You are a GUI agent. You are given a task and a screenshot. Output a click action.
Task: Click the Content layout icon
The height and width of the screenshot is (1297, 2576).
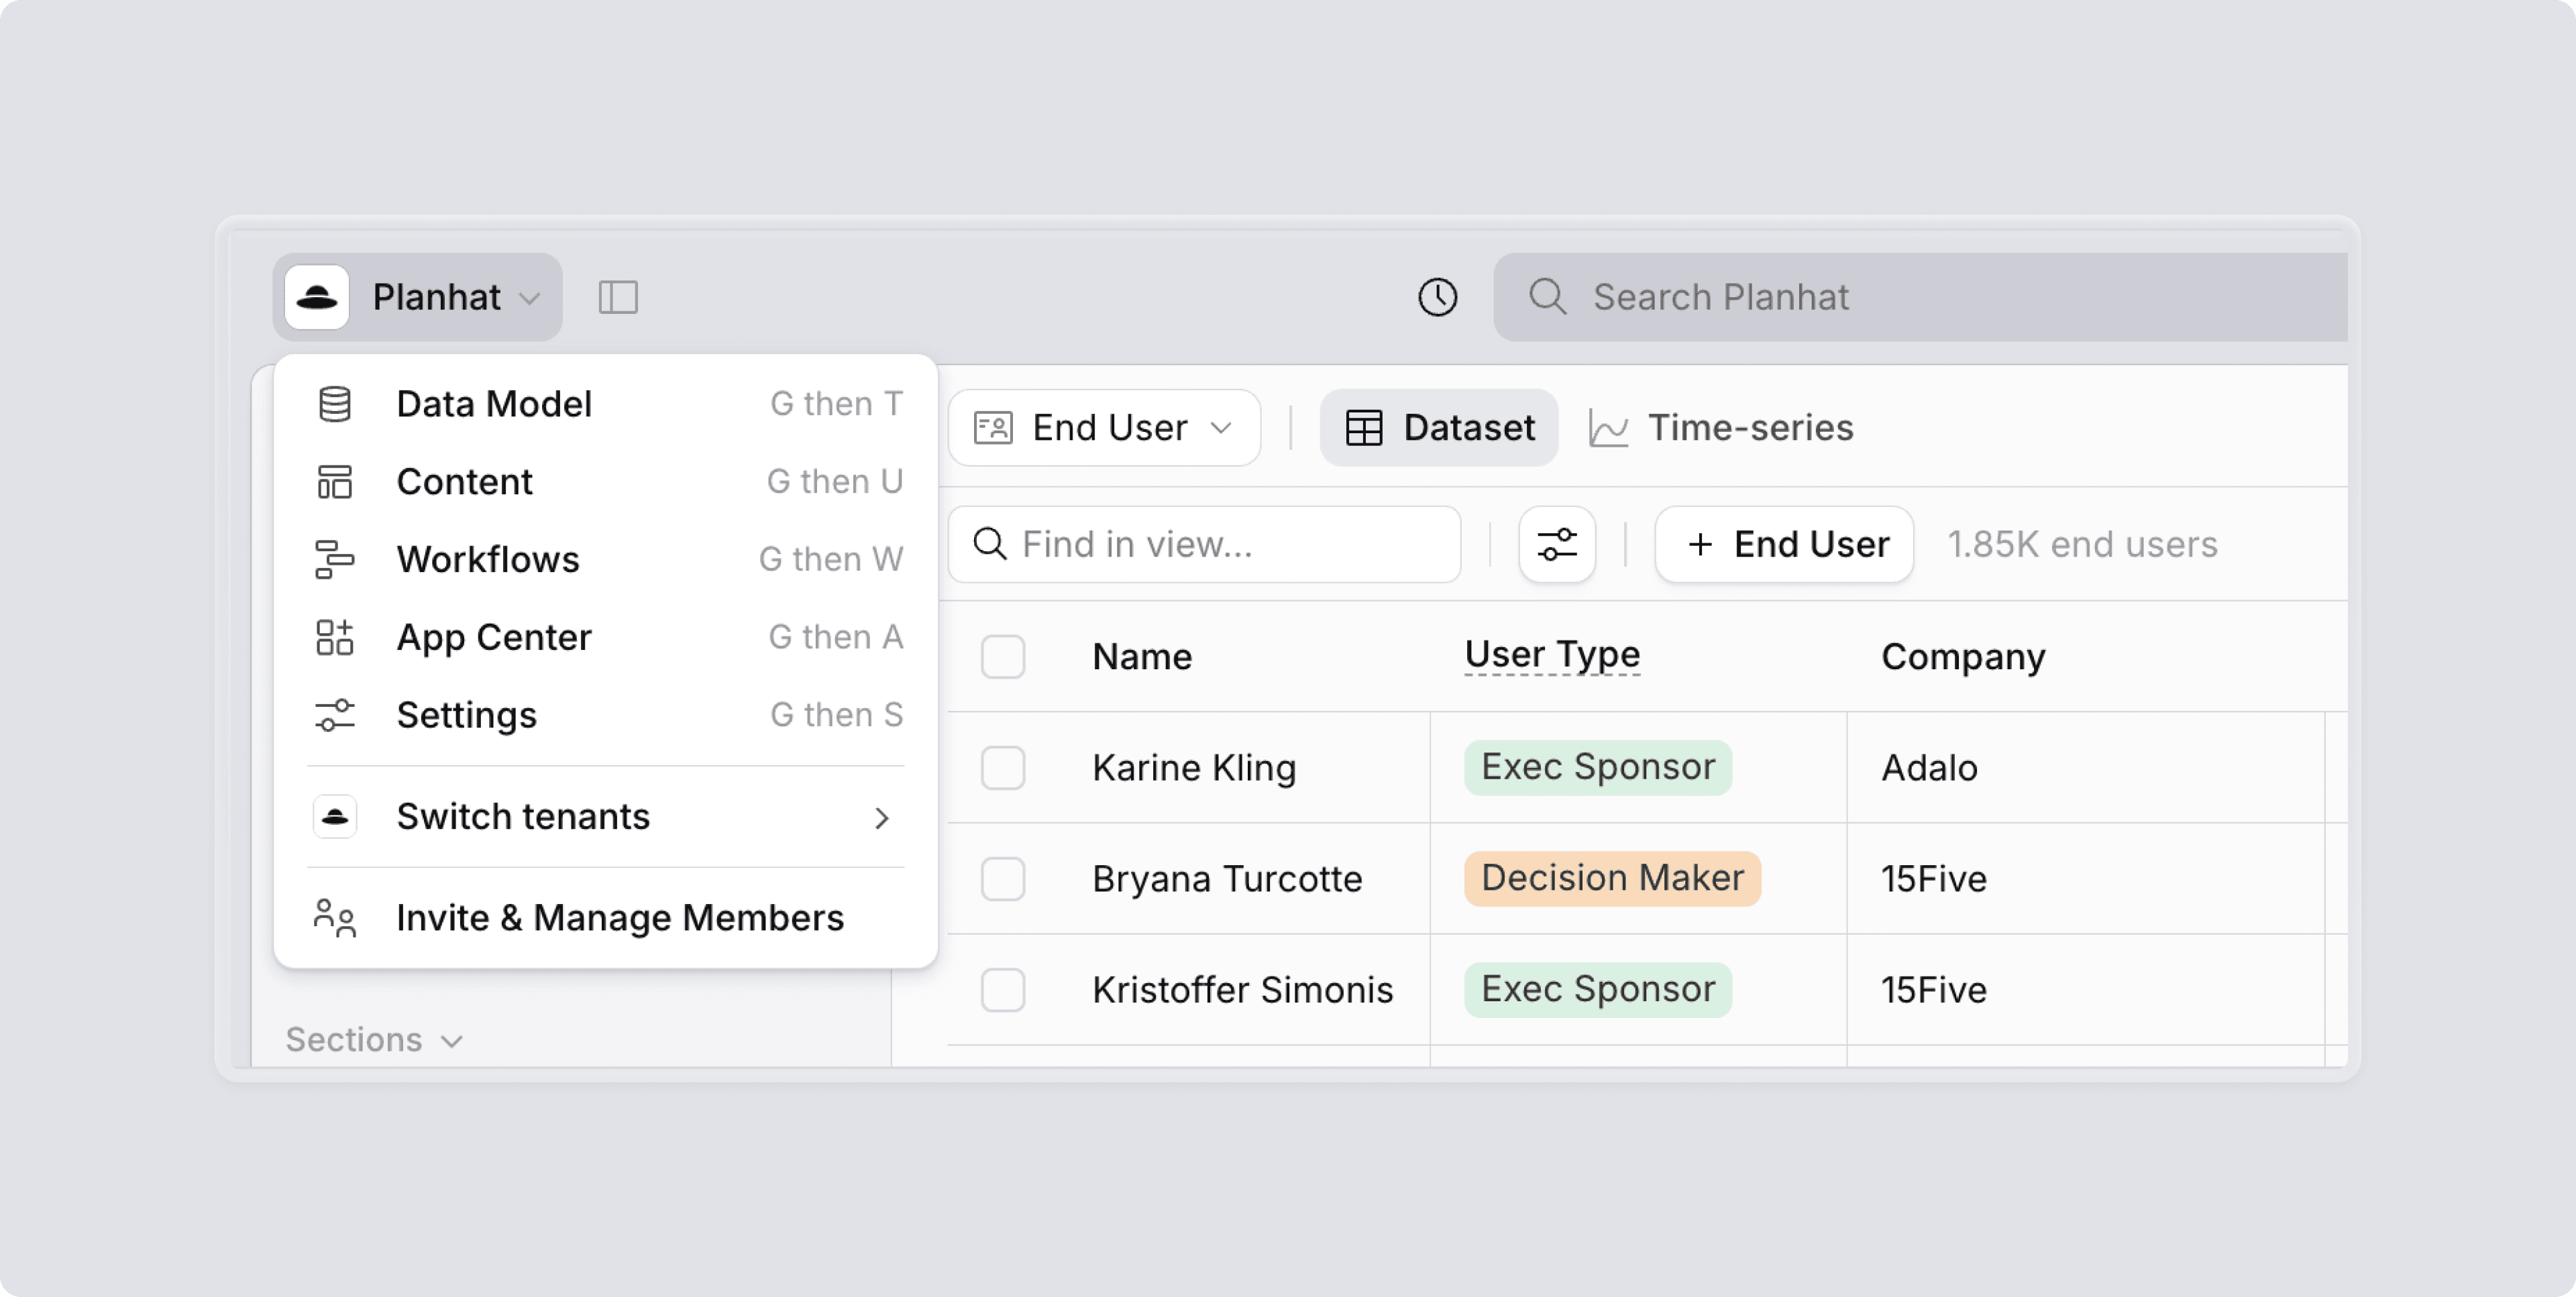335,482
